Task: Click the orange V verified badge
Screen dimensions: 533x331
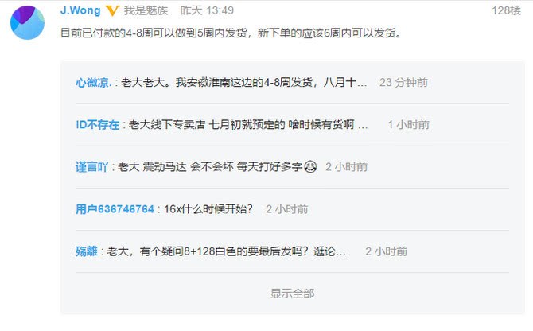Action: [112, 11]
